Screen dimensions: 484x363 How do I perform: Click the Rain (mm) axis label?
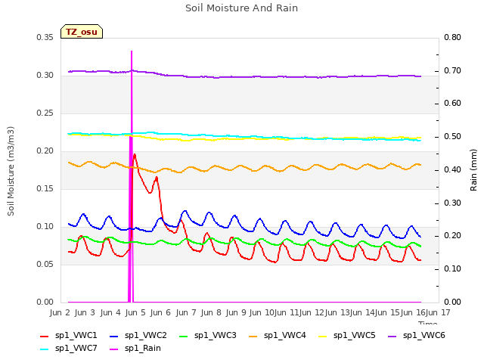click(473, 170)
